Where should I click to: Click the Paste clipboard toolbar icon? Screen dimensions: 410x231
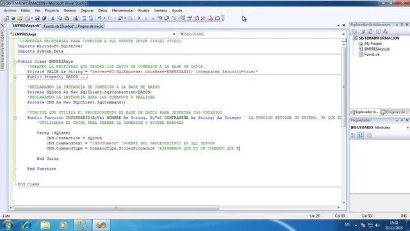pos(67,19)
